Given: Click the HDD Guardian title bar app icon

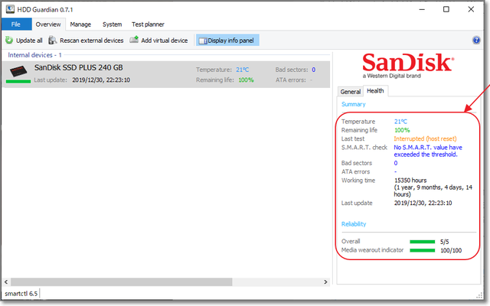Looking at the screenshot, I should click(x=9, y=9).
